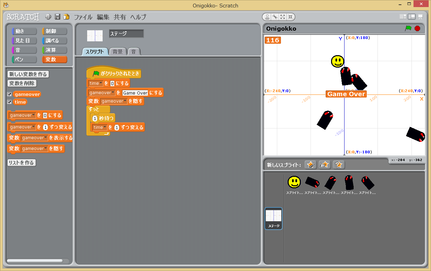Switch to full stage view
431x271 pixels.
(411, 17)
